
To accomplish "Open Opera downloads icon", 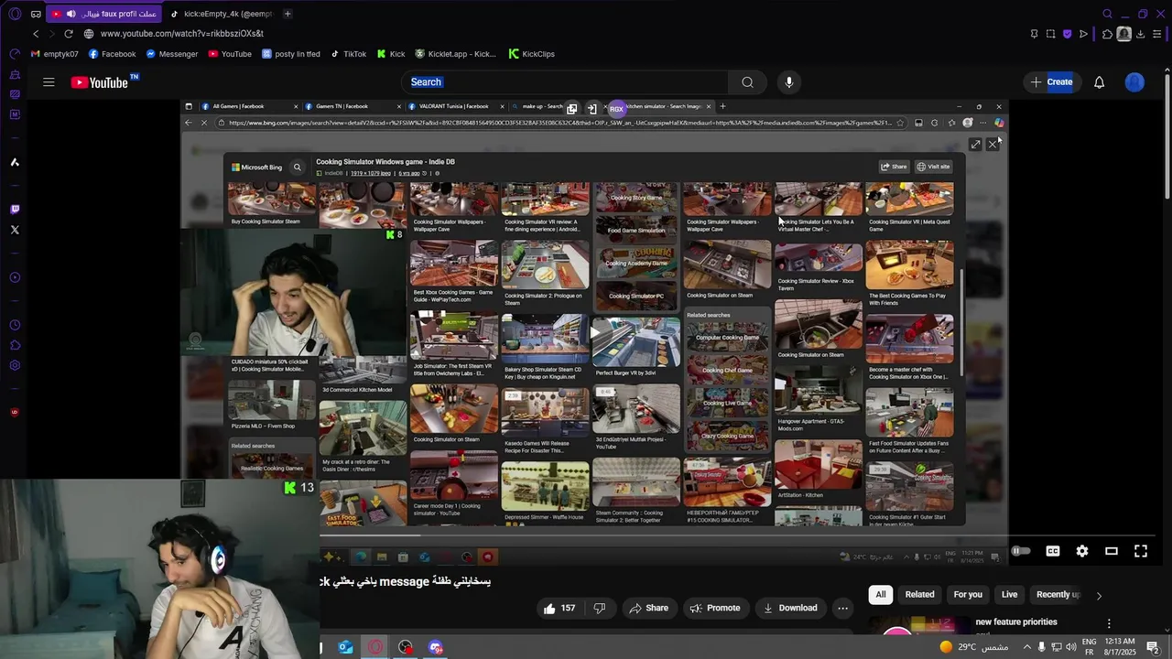I will tap(1141, 34).
